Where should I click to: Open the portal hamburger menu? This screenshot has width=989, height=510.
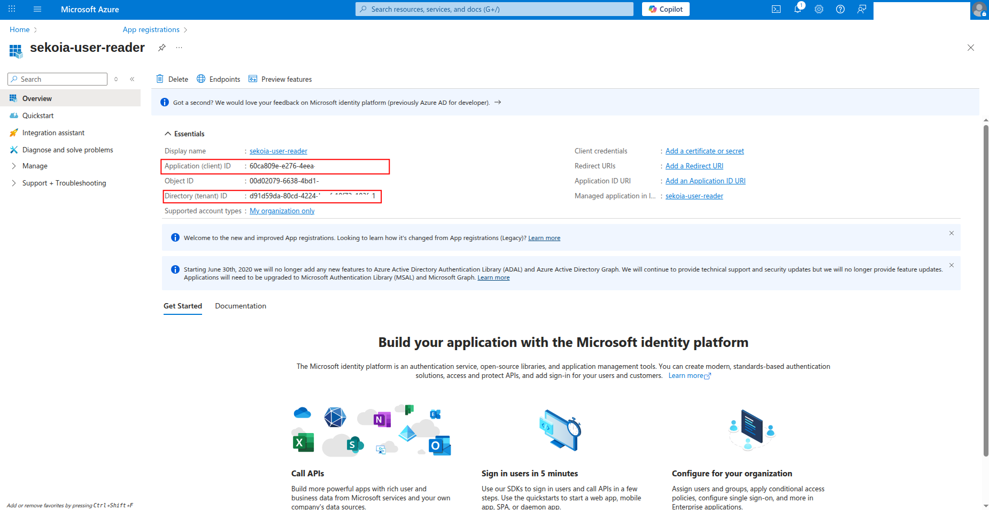(37, 9)
